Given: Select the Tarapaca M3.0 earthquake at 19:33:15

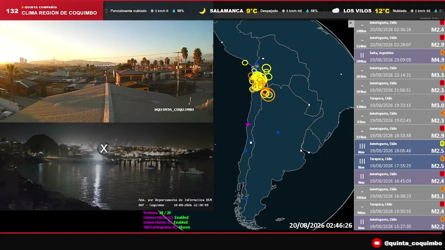Looking at the screenshot, I should point(399,102).
